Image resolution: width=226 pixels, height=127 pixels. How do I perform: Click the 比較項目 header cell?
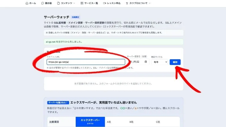[54, 122]
